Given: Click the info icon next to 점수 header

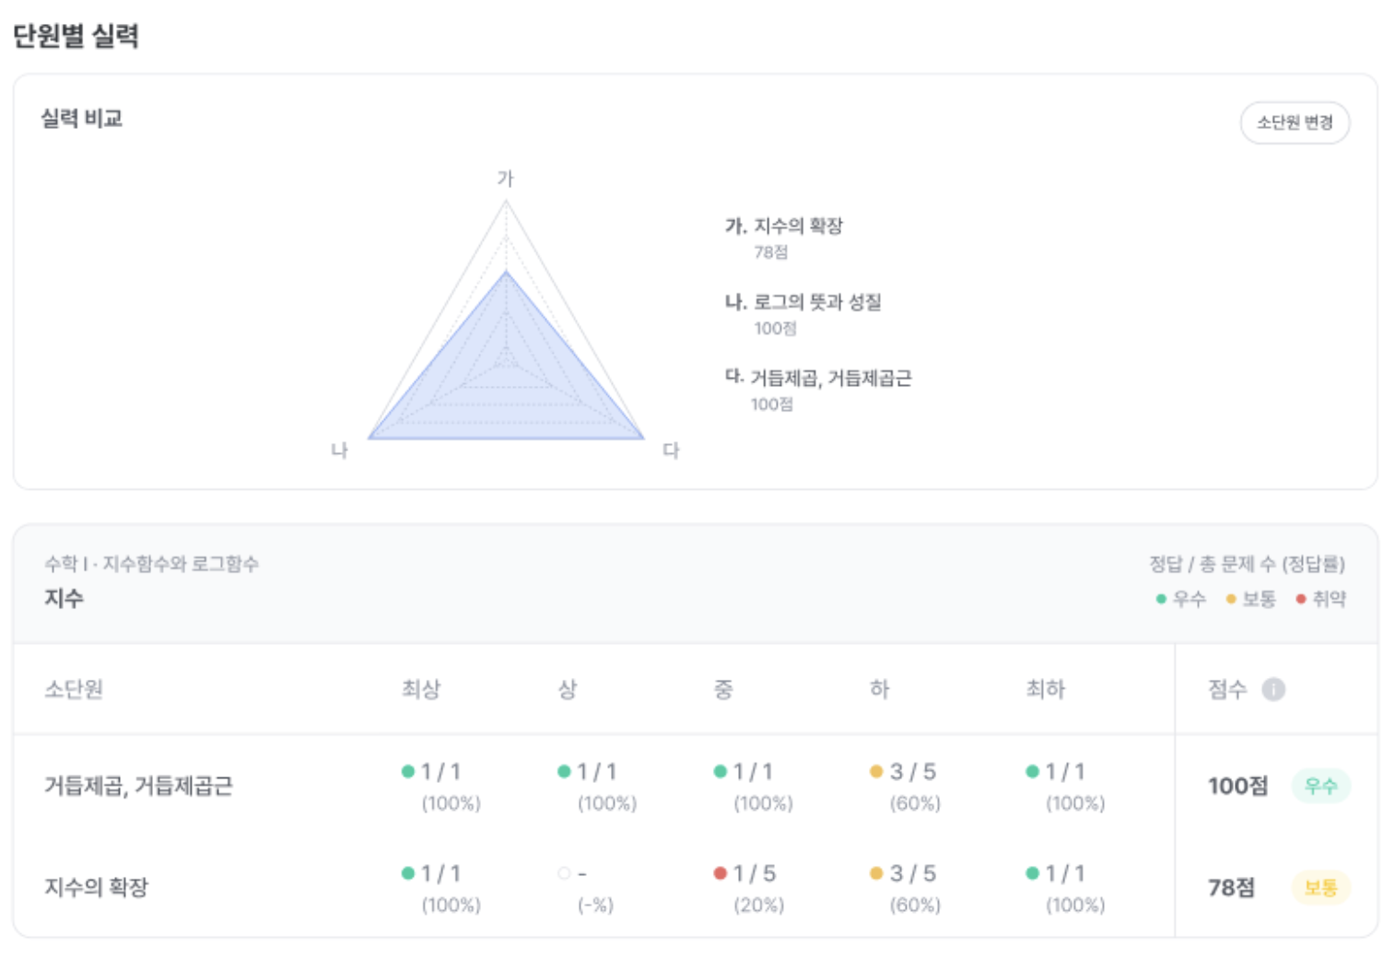Looking at the screenshot, I should click(1275, 687).
